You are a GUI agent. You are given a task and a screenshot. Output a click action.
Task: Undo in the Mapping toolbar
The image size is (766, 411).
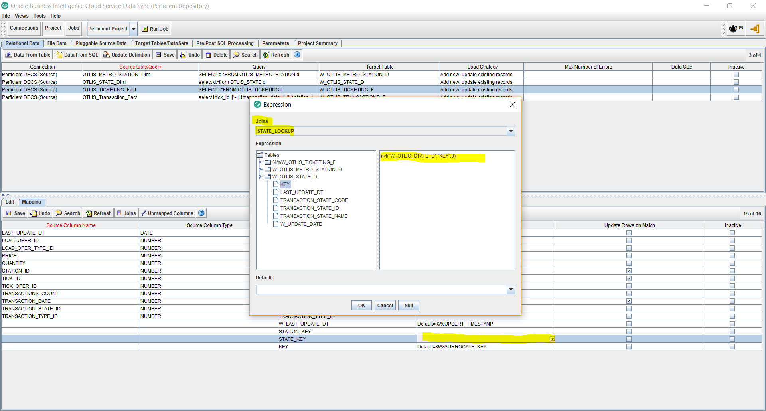(40, 213)
